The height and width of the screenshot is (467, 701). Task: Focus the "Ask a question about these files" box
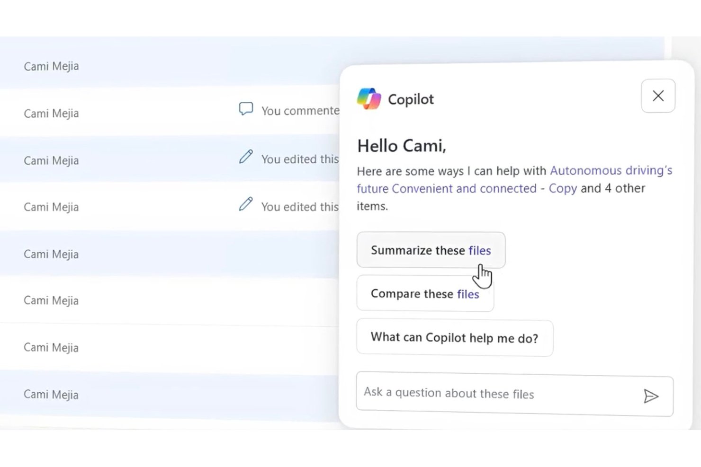tap(515, 394)
